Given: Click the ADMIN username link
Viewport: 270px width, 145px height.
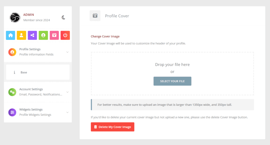Looking at the screenshot, I should 28,15.
